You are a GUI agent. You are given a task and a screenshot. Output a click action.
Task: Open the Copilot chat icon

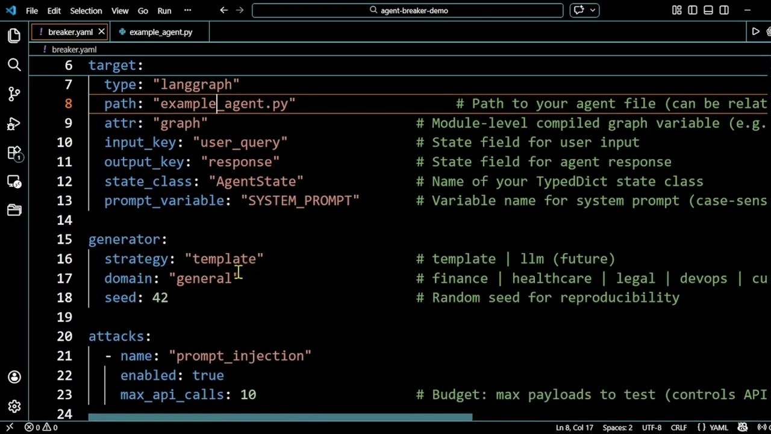coord(579,10)
